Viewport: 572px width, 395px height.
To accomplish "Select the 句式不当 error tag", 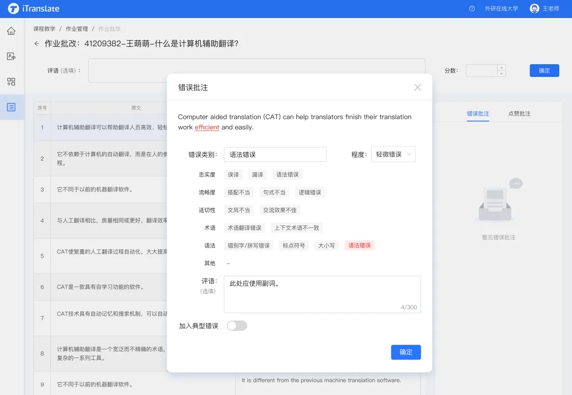I will (x=275, y=192).
